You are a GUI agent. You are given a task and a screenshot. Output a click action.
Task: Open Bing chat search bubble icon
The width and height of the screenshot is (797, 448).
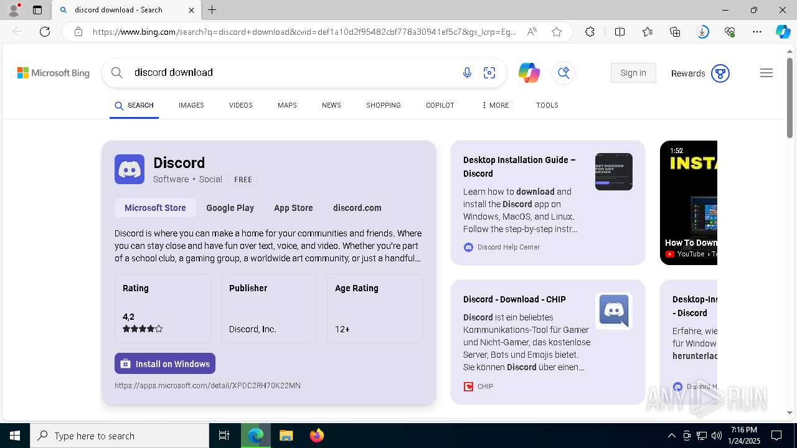(x=564, y=73)
